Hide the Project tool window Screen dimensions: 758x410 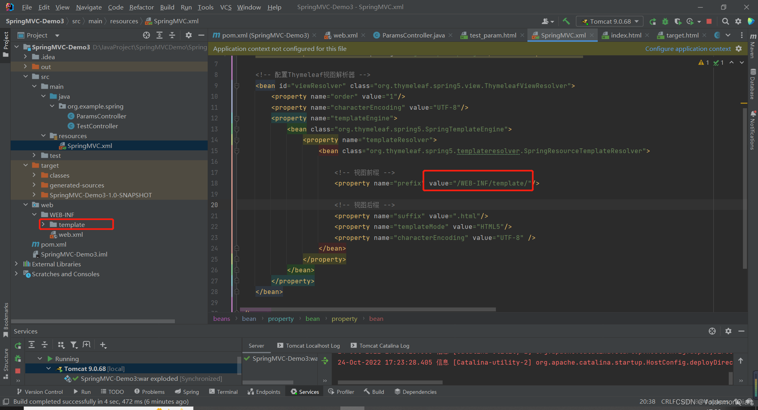(x=201, y=35)
